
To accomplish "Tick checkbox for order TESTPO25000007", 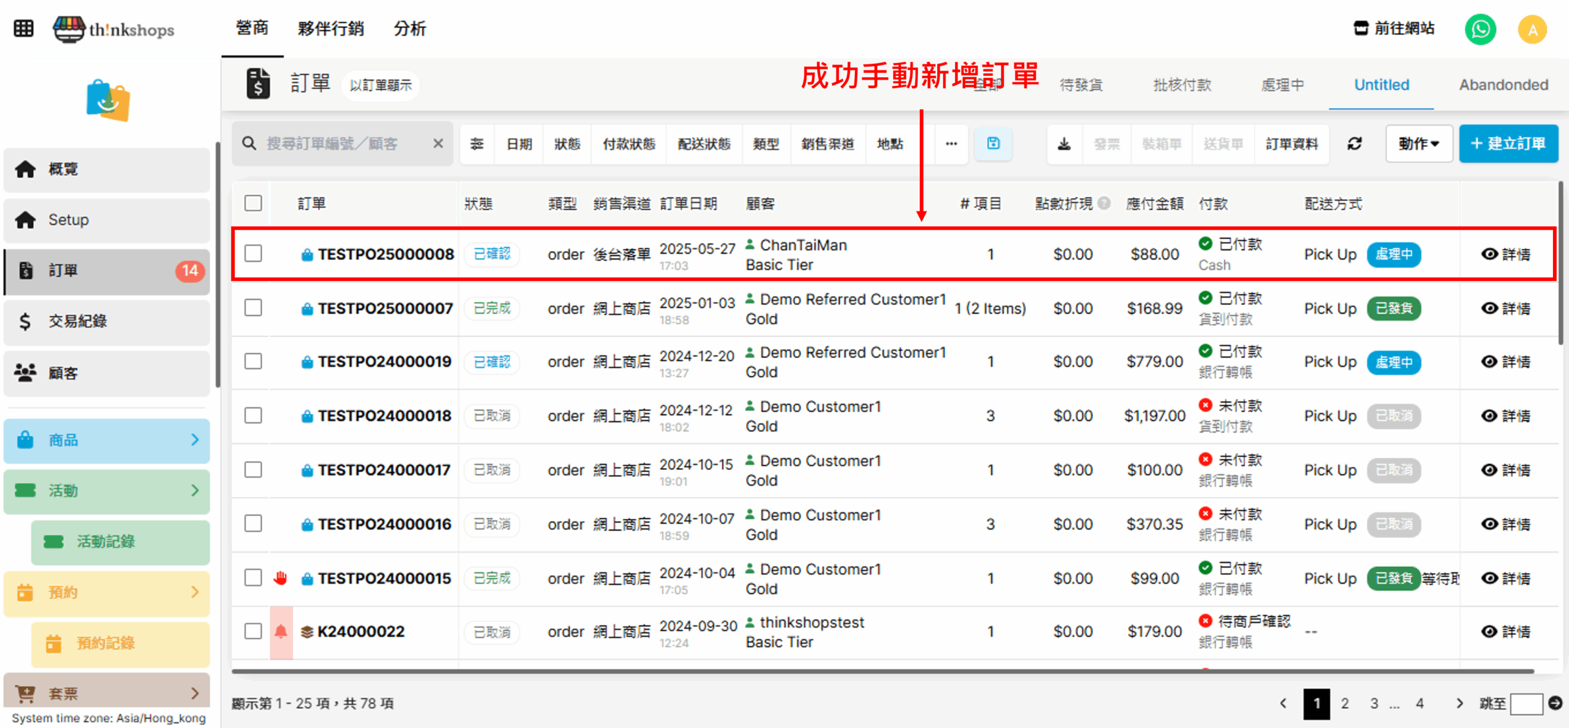I will [253, 308].
